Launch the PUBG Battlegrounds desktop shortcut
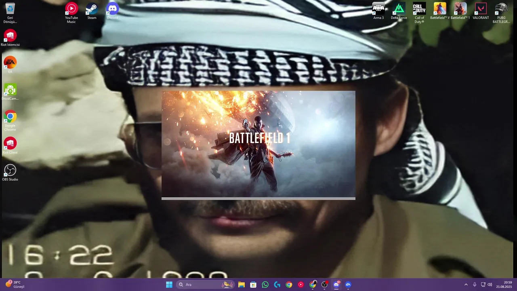The image size is (517, 291). point(501,13)
